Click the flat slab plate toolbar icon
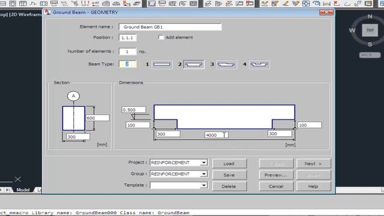 (137, 4)
